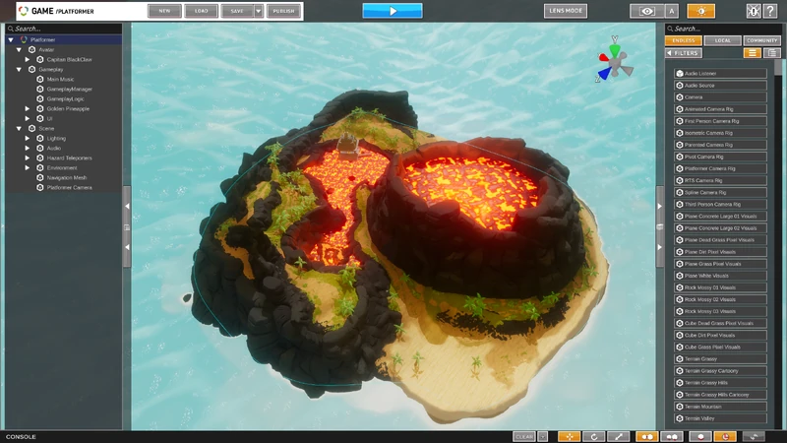This screenshot has height=443, width=787.
Task: Pick Terrain Mountain from the library
Action: point(720,407)
